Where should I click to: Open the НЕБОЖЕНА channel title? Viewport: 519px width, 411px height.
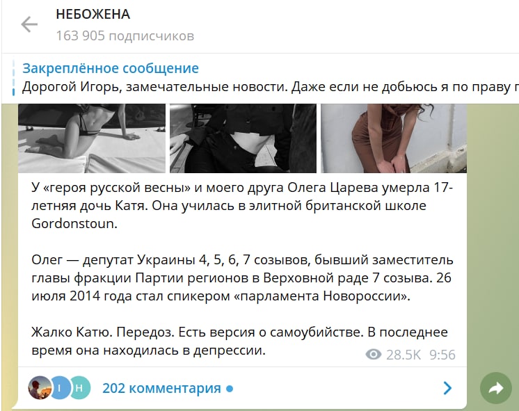coord(93,14)
